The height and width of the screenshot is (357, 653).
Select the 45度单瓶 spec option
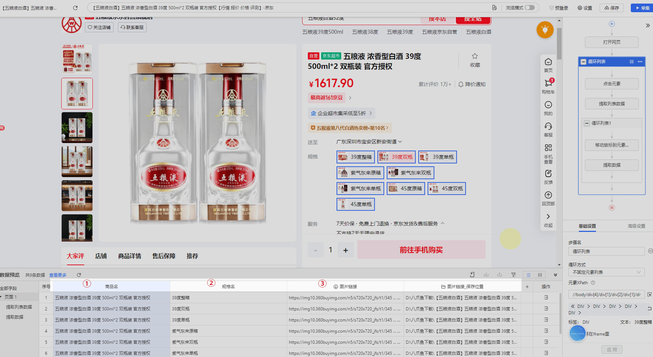coord(356,204)
